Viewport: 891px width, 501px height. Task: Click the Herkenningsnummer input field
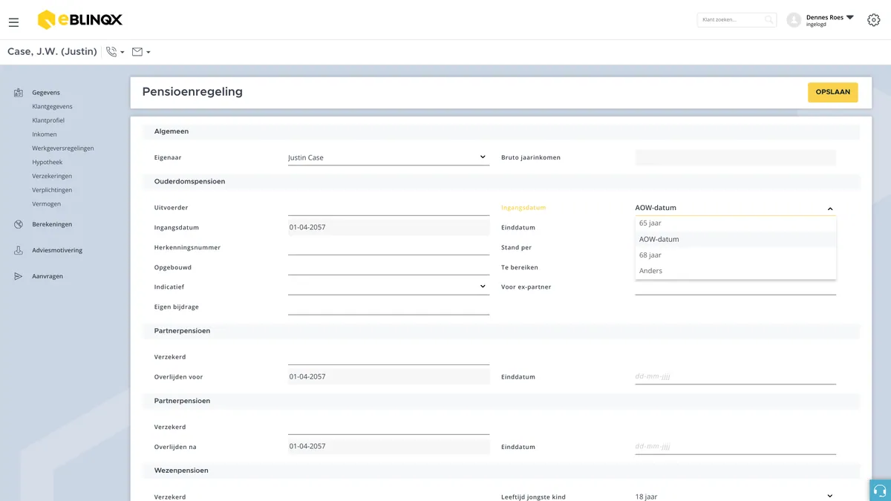click(x=388, y=247)
